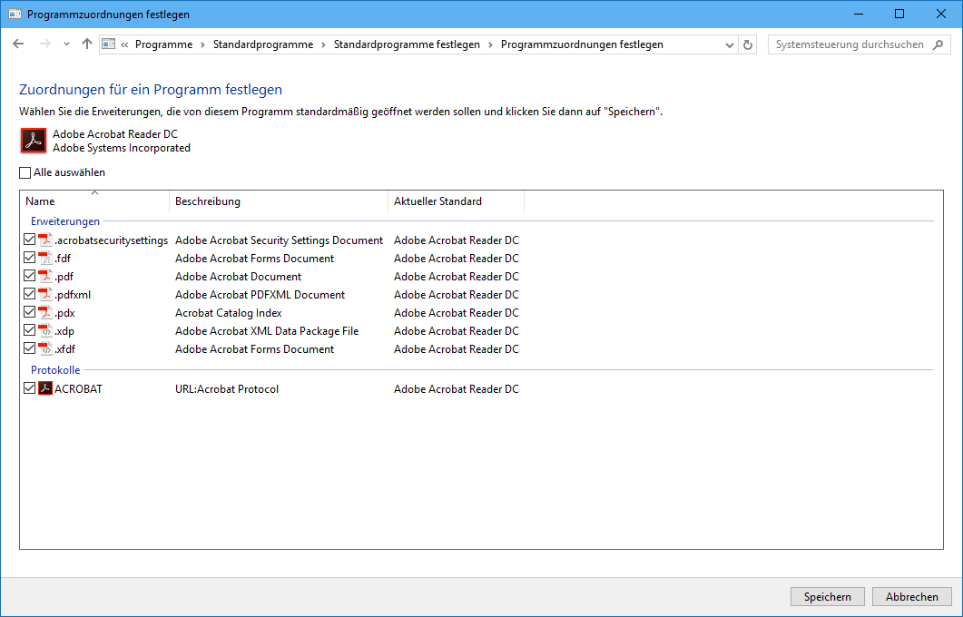The image size is (963, 617).
Task: Go forward with the forward arrow
Action: click(x=44, y=44)
